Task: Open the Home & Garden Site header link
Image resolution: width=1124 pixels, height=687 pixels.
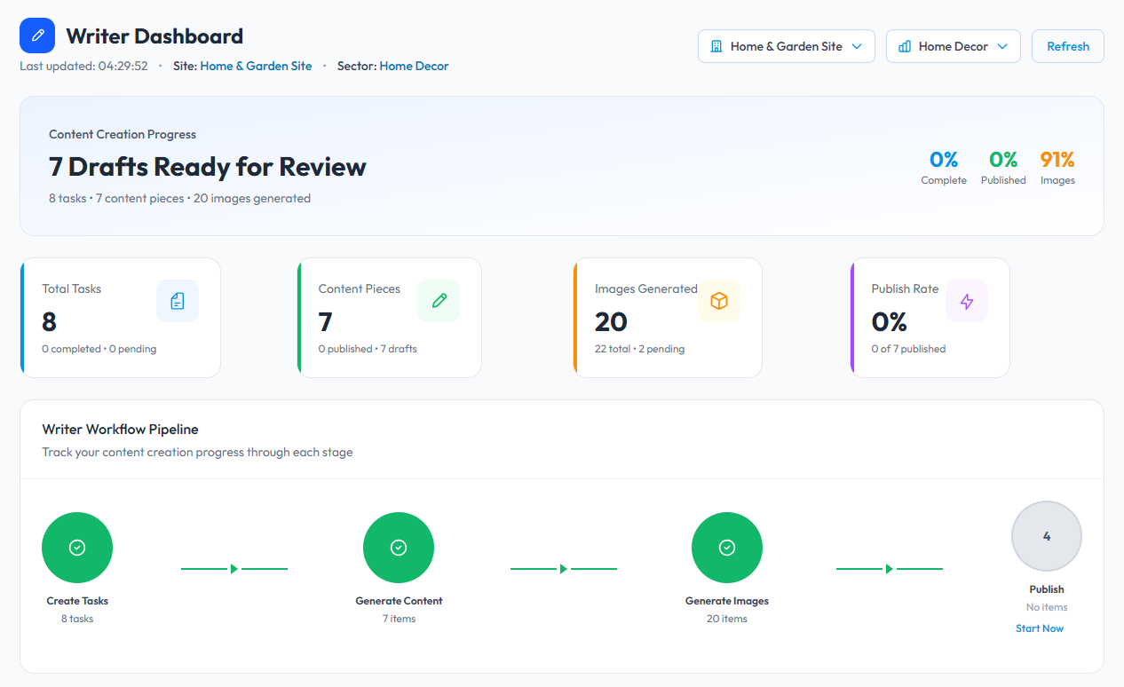Action: [x=256, y=66]
